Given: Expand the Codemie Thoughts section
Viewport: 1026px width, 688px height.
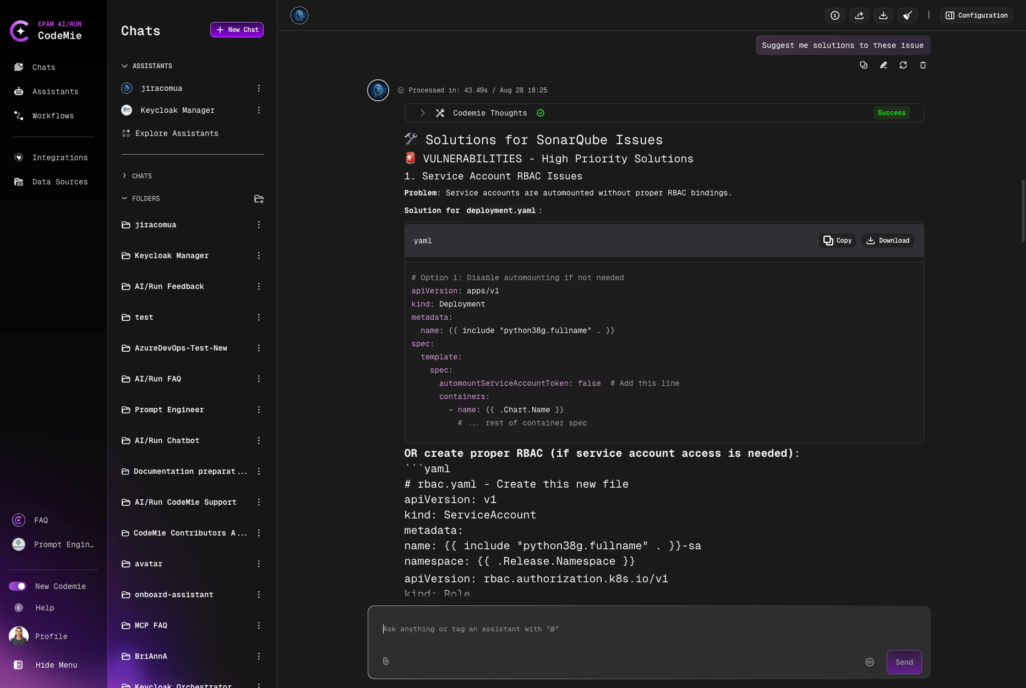Looking at the screenshot, I should pos(422,113).
